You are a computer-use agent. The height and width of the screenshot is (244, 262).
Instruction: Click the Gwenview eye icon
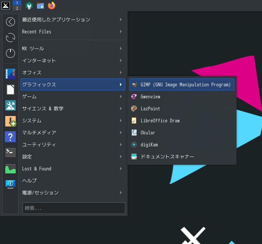(x=134, y=96)
